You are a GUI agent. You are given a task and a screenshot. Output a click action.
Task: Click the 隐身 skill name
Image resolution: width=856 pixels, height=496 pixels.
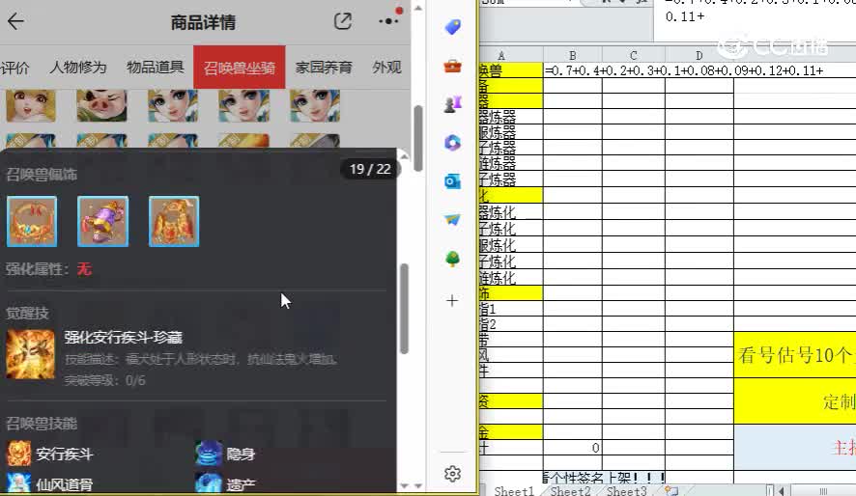(x=241, y=455)
